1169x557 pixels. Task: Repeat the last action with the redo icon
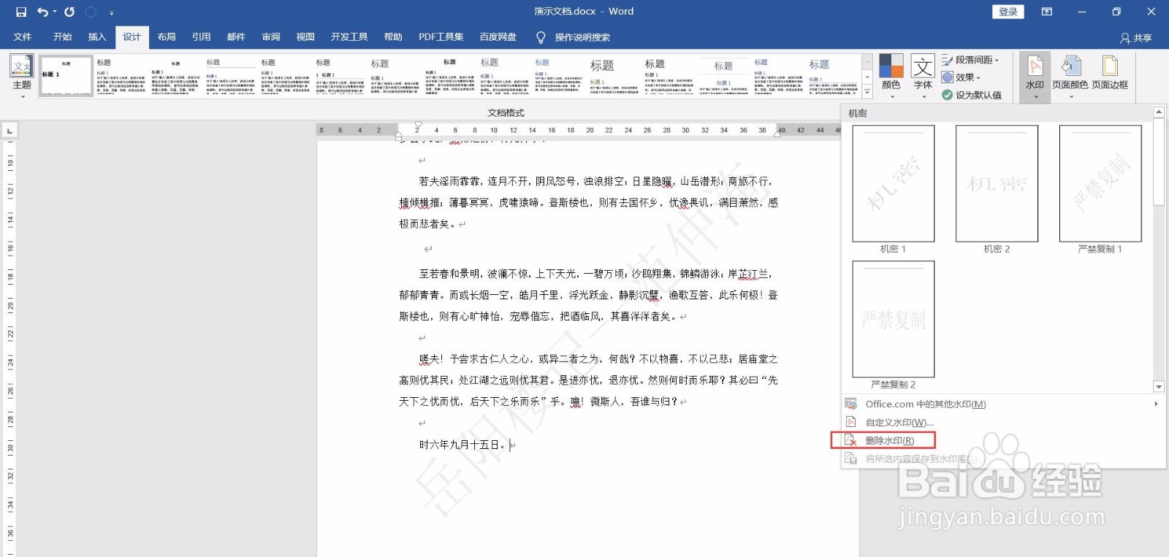pyautogui.click(x=69, y=12)
